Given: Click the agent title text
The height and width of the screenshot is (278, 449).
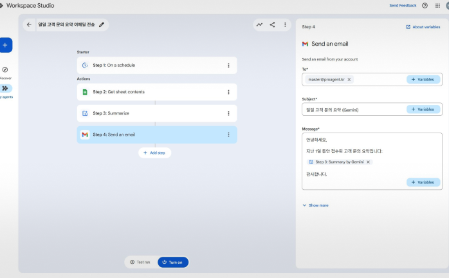Looking at the screenshot, I should (x=66, y=24).
